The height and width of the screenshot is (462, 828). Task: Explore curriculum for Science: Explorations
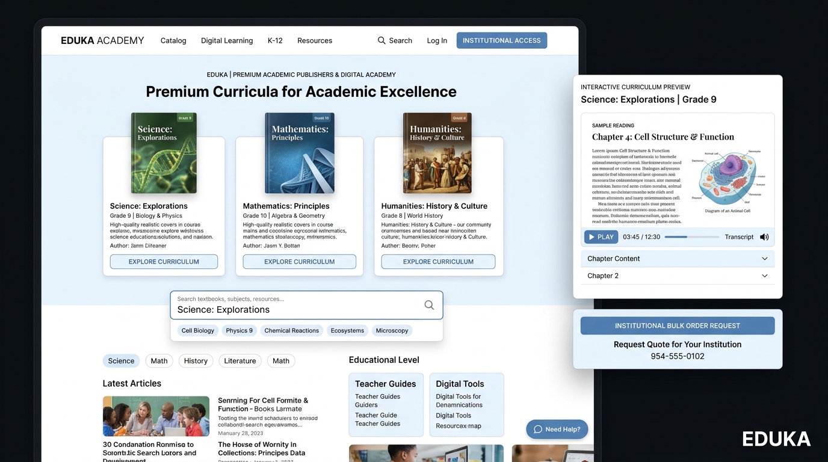tap(164, 262)
